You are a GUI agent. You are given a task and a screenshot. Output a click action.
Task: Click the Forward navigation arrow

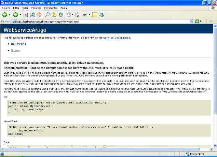[x=15, y=15]
